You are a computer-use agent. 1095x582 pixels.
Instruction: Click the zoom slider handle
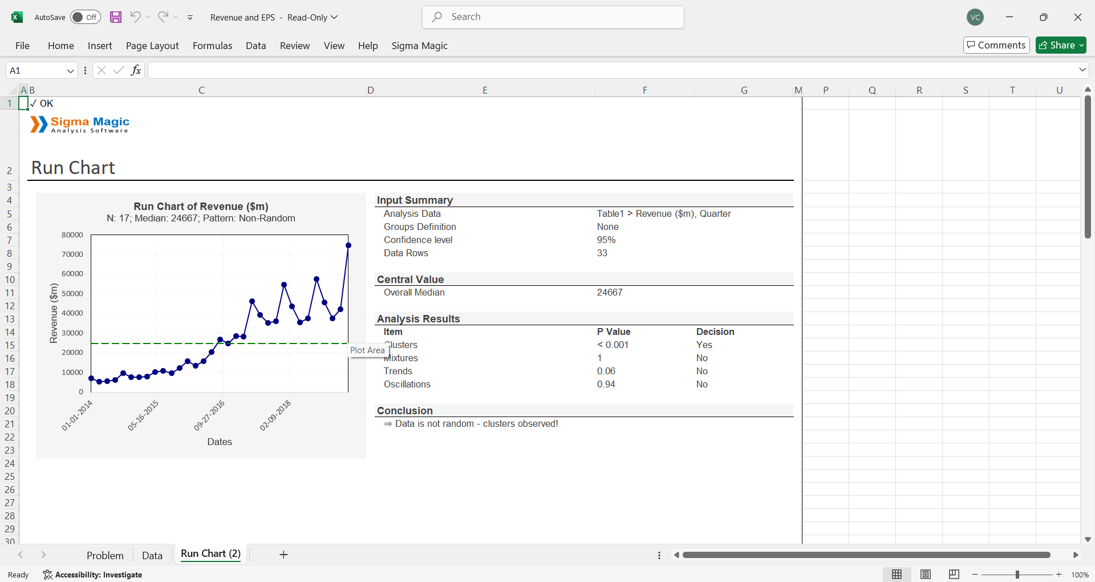pos(1017,575)
